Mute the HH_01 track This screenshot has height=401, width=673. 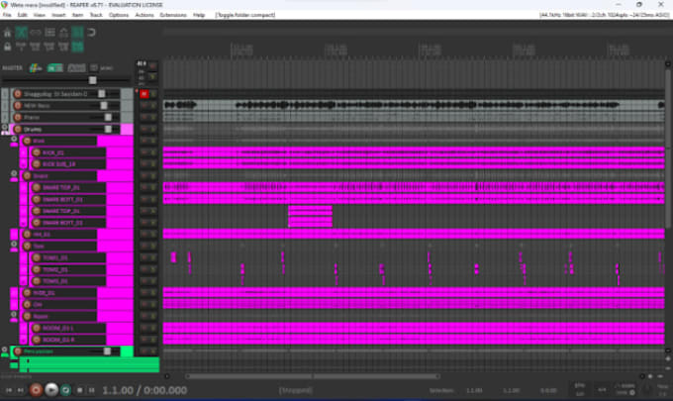pyautogui.click(x=144, y=235)
